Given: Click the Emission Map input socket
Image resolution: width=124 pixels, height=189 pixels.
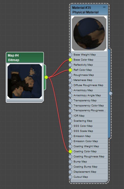Looking at the screenshot, I should 70,136.
